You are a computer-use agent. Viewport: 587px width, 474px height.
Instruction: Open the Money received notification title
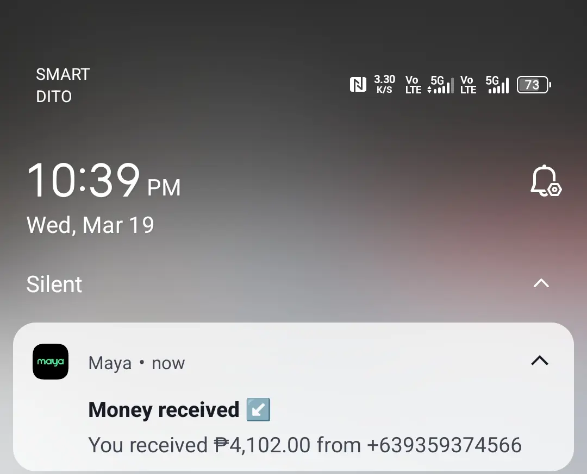click(x=164, y=409)
